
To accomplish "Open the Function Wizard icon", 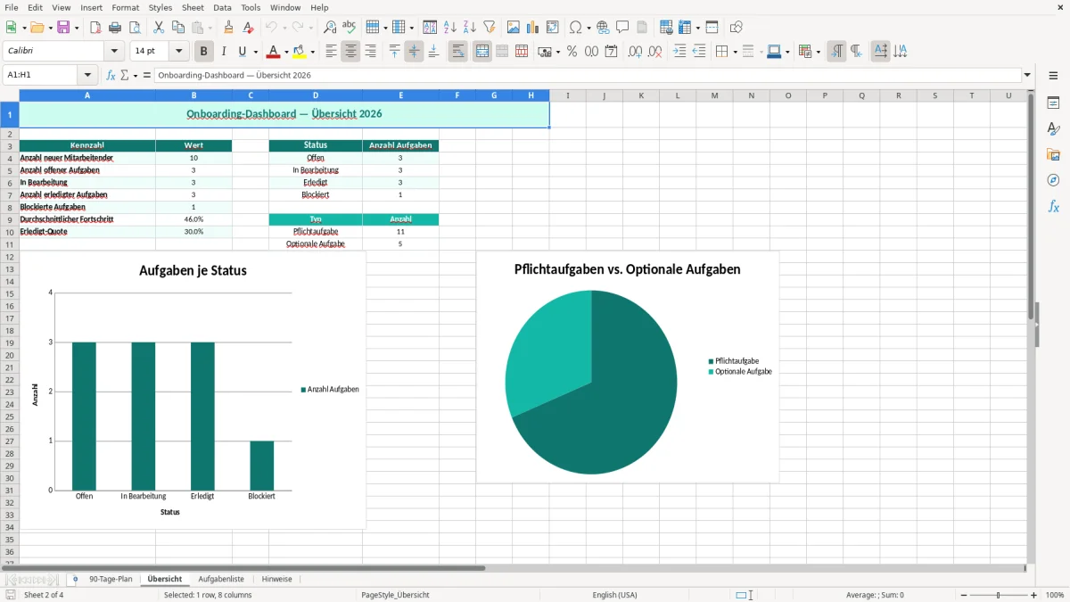I will pos(111,76).
